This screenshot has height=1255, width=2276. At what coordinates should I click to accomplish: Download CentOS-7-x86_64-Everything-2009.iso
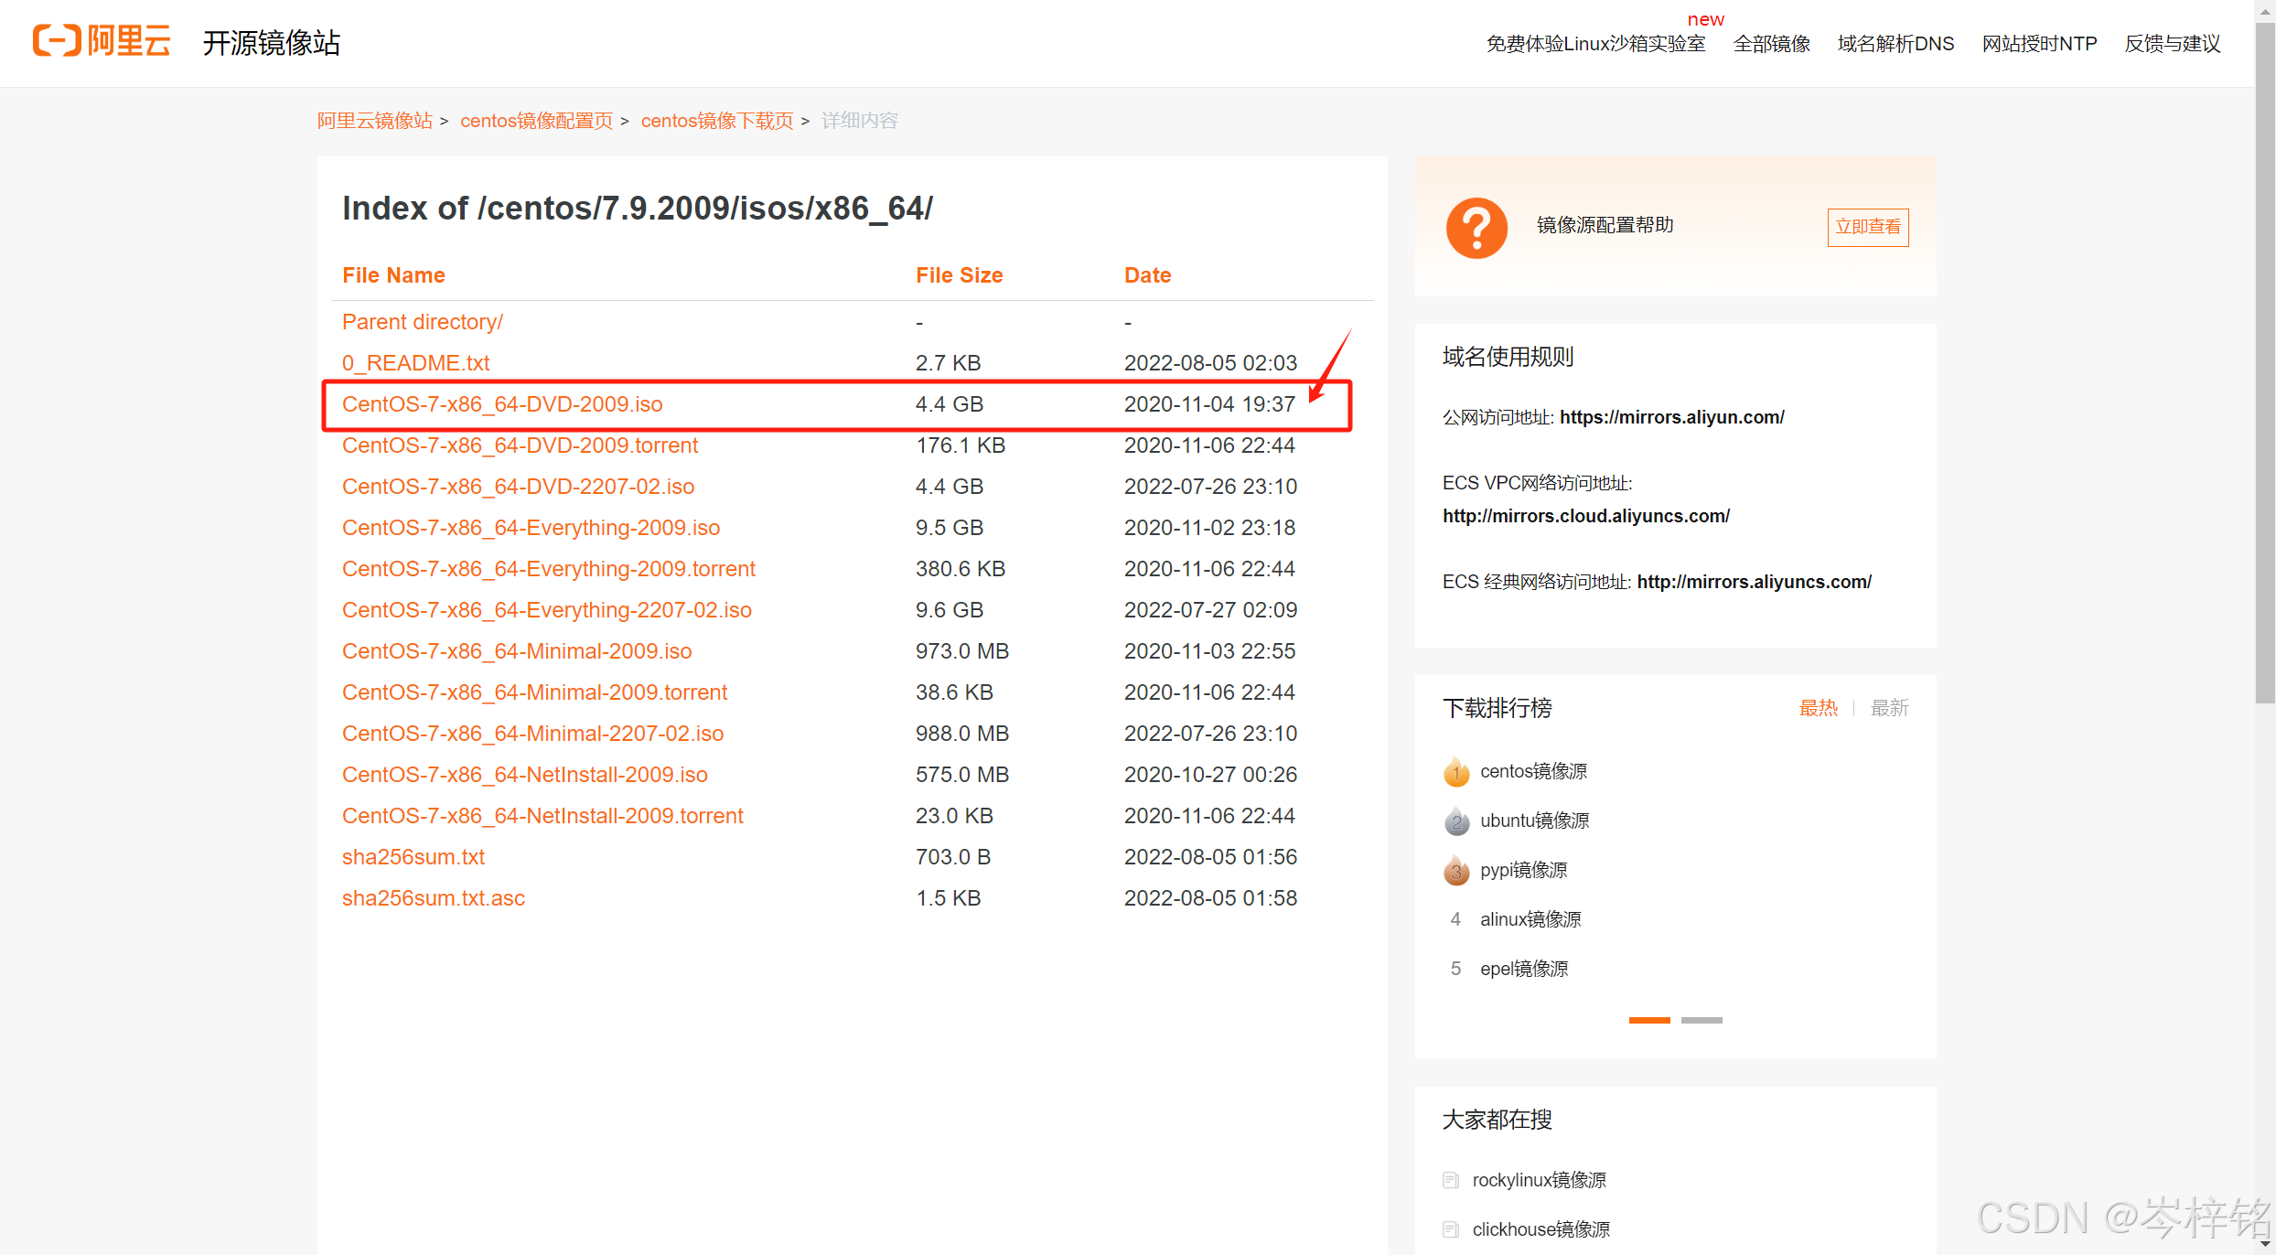531,528
